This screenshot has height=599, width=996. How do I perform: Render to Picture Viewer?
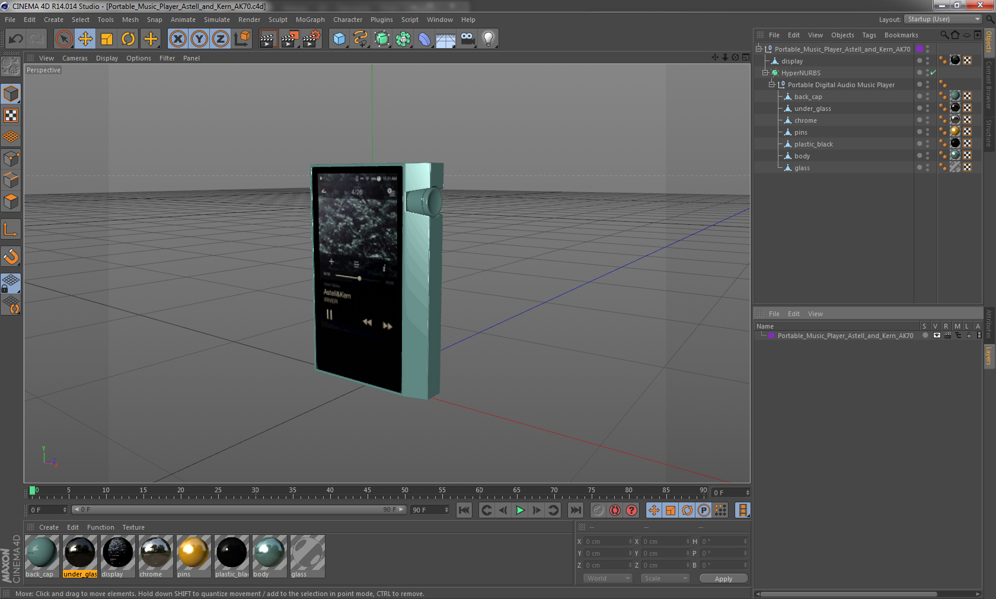click(x=290, y=39)
